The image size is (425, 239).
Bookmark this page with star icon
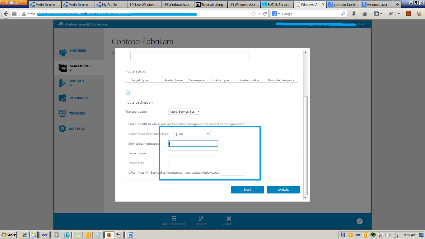[x=254, y=14]
